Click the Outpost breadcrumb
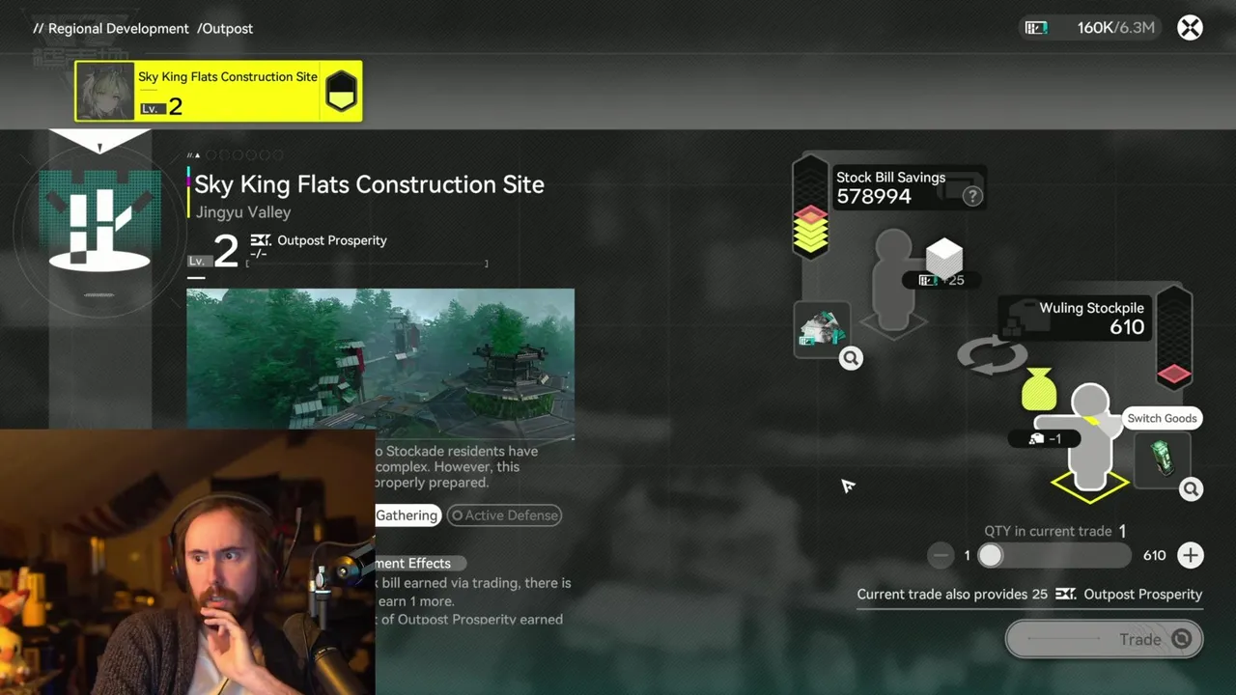 [227, 28]
